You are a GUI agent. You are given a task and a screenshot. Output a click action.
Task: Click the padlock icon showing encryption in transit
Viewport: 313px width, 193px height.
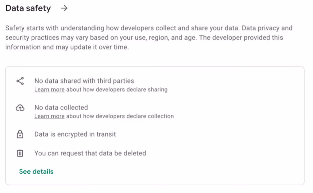pyautogui.click(x=20, y=134)
